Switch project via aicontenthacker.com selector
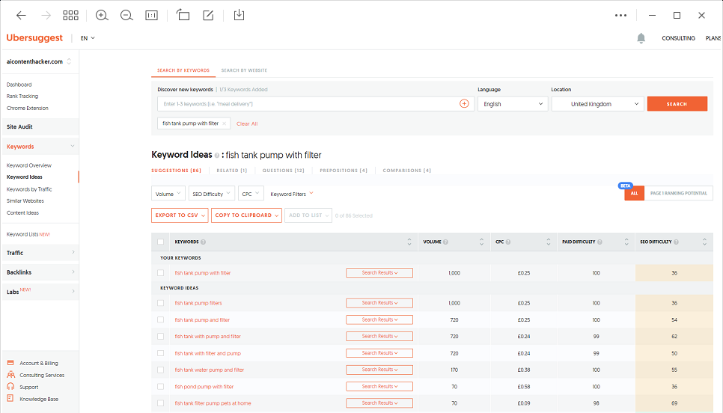723x413 pixels. [x=39, y=61]
